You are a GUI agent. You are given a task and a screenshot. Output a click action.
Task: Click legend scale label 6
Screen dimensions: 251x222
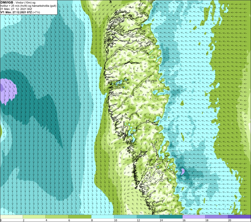(69, 220)
